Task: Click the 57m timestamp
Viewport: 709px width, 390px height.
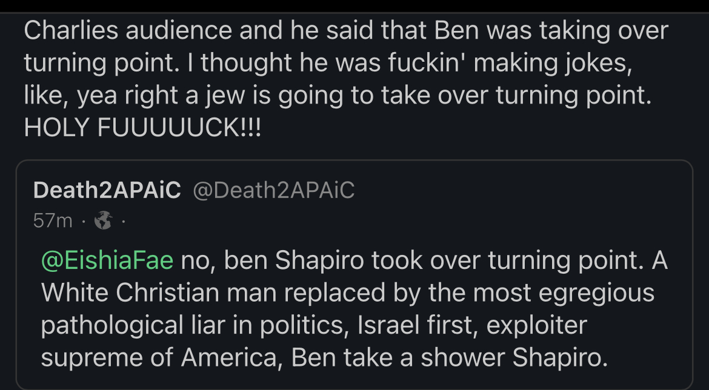Action: [53, 221]
